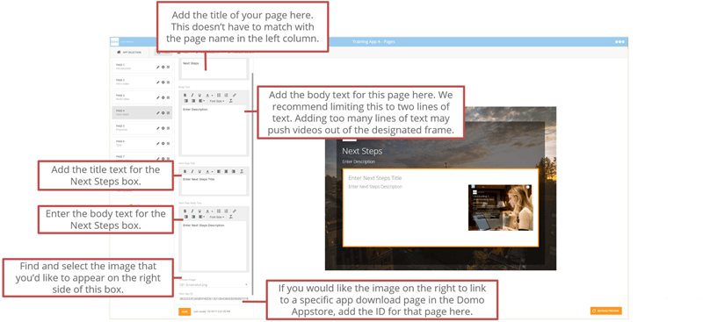Screen dimensions: 703x322
Task: Open settings gear for Page 6 Quiz
Action: [163, 143]
